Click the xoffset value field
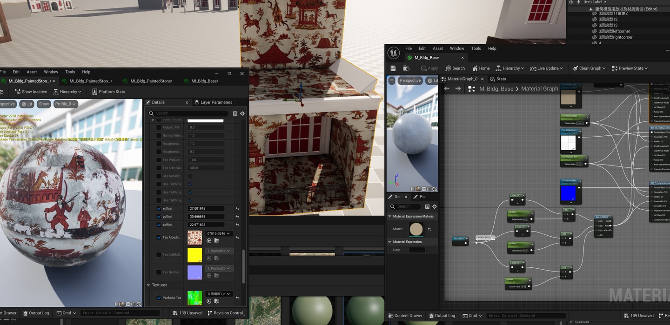Screen dimensions: 670x325 [206, 209]
